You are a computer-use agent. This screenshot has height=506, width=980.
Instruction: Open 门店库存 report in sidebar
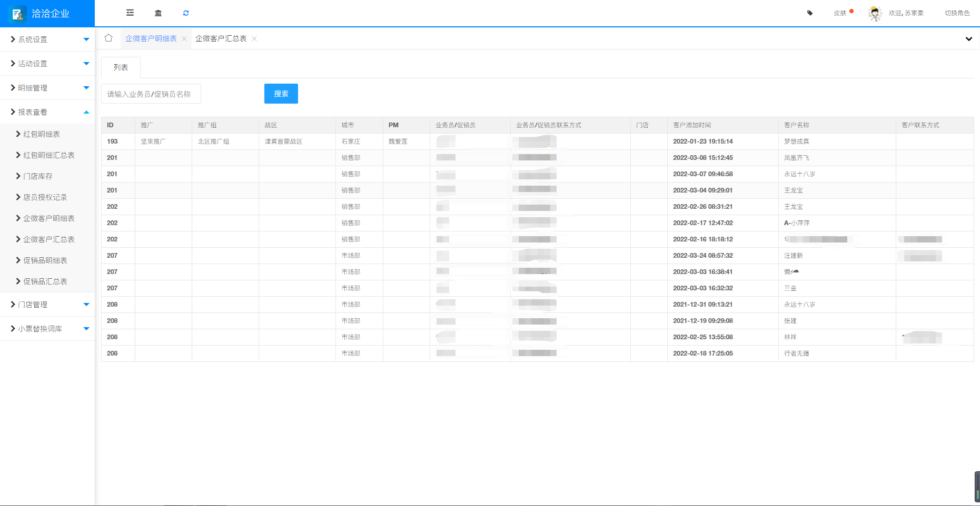pos(38,176)
